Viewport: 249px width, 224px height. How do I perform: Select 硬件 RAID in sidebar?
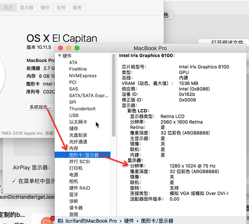click(x=80, y=188)
